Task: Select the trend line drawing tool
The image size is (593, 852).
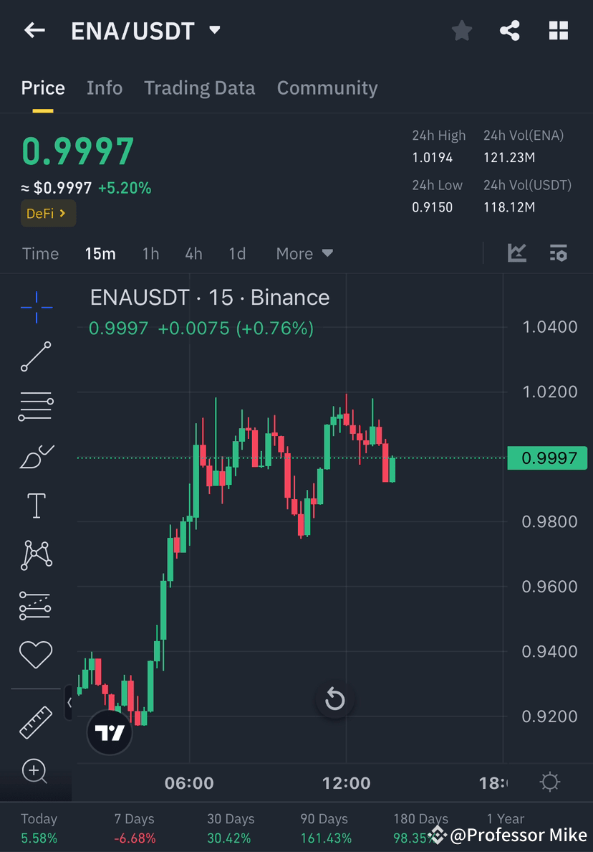Action: pyautogui.click(x=36, y=356)
